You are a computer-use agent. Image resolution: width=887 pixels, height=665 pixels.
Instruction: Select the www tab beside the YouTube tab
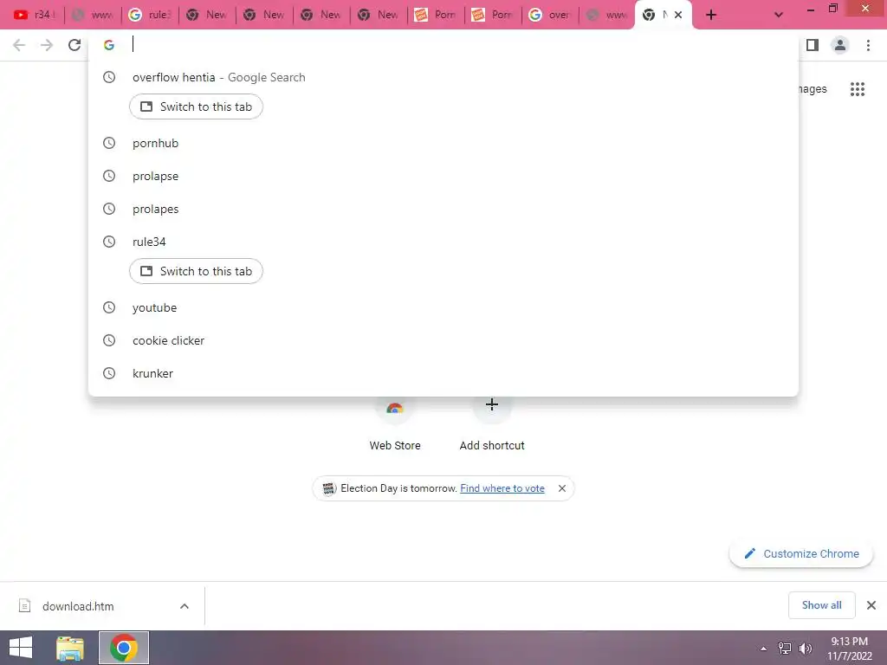click(x=93, y=16)
